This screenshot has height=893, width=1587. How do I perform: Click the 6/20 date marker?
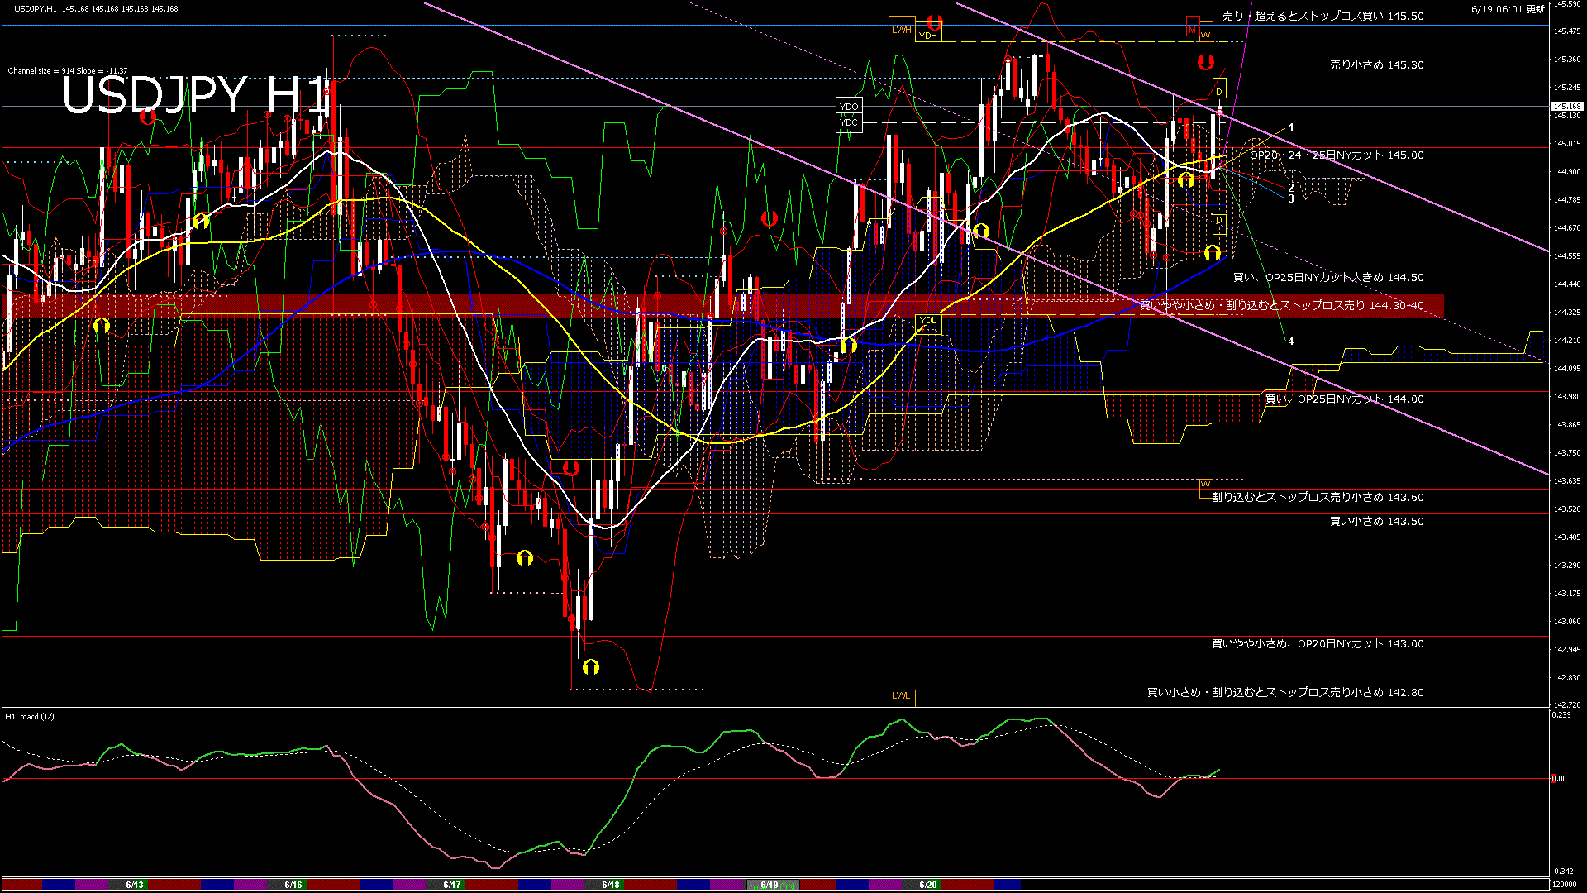pos(928,885)
